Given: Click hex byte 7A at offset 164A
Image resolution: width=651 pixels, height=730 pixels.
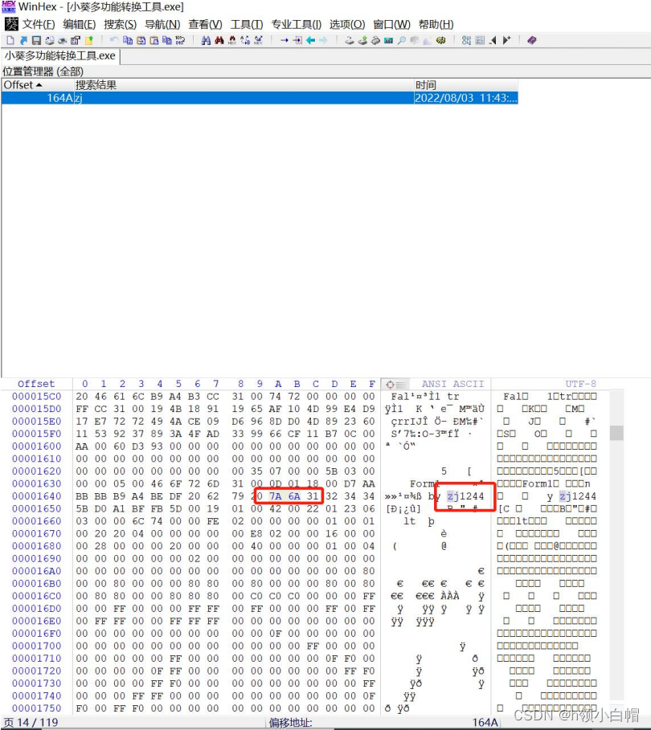Looking at the screenshot, I should pos(276,496).
